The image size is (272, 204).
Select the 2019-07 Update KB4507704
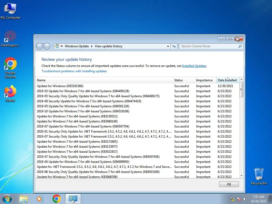coord(137,126)
